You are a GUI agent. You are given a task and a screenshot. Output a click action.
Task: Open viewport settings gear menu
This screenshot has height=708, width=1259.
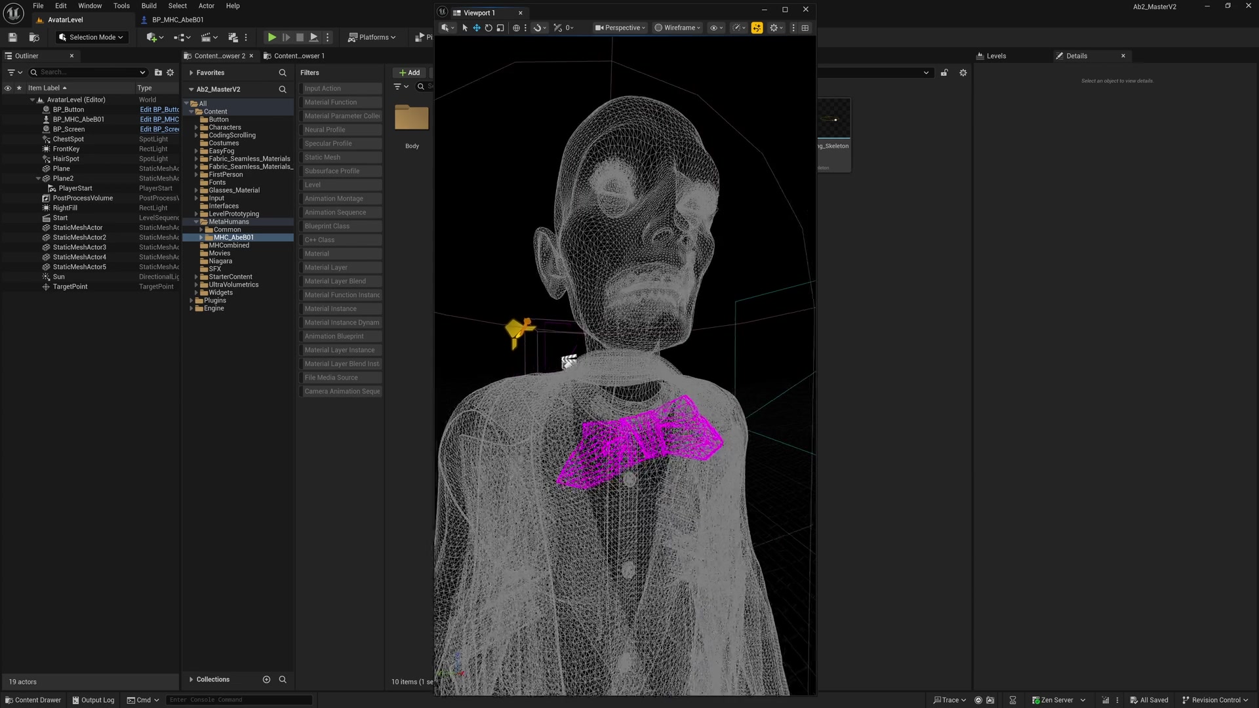point(776,28)
